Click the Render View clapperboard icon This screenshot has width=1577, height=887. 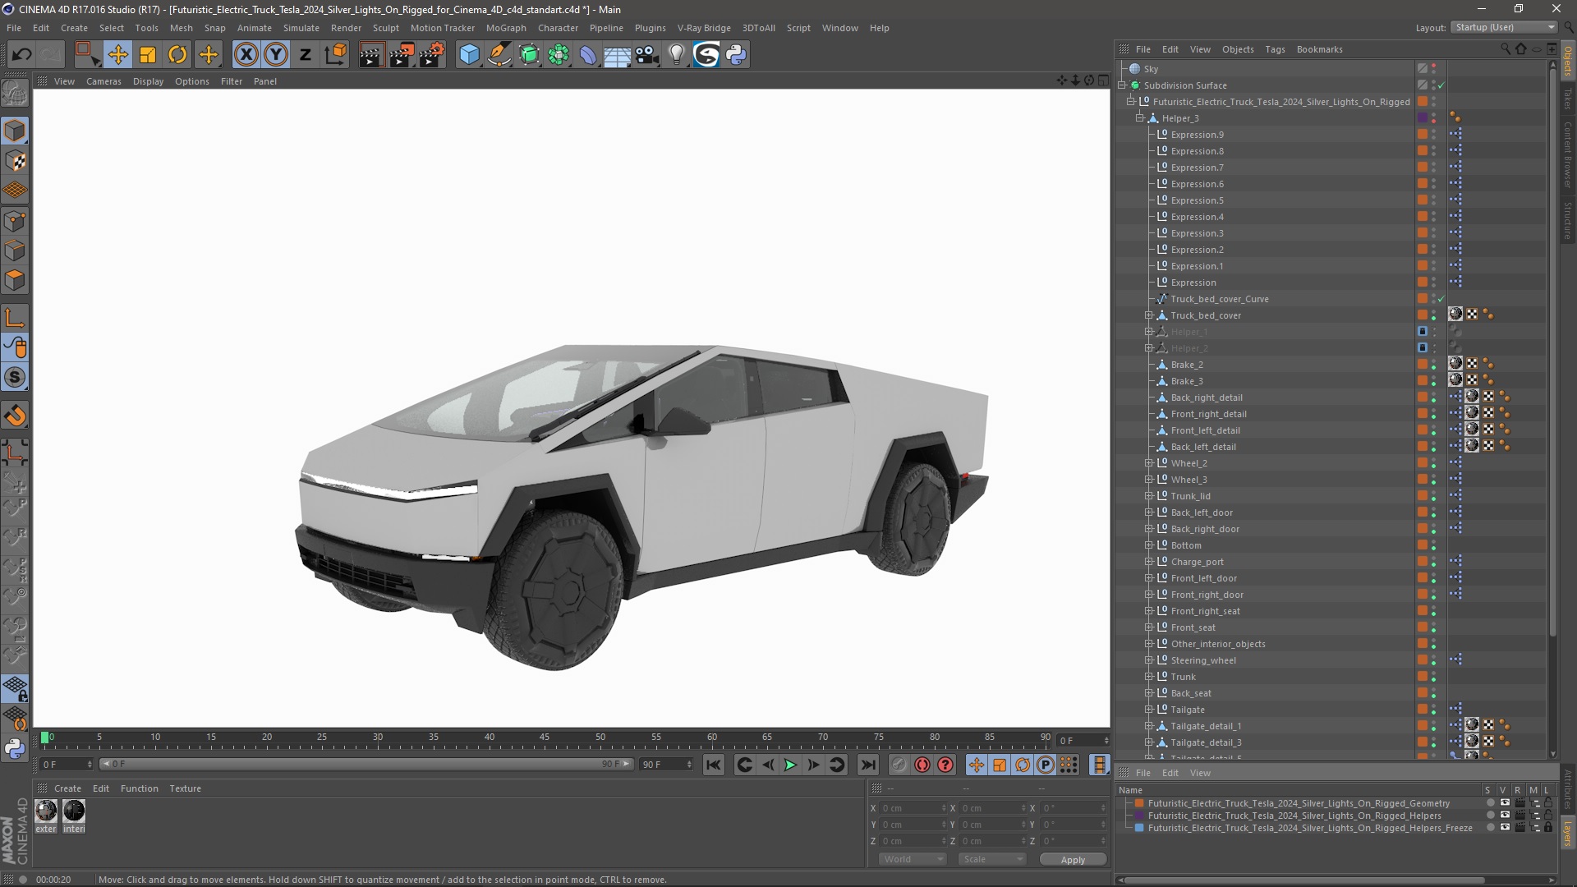[x=370, y=54]
